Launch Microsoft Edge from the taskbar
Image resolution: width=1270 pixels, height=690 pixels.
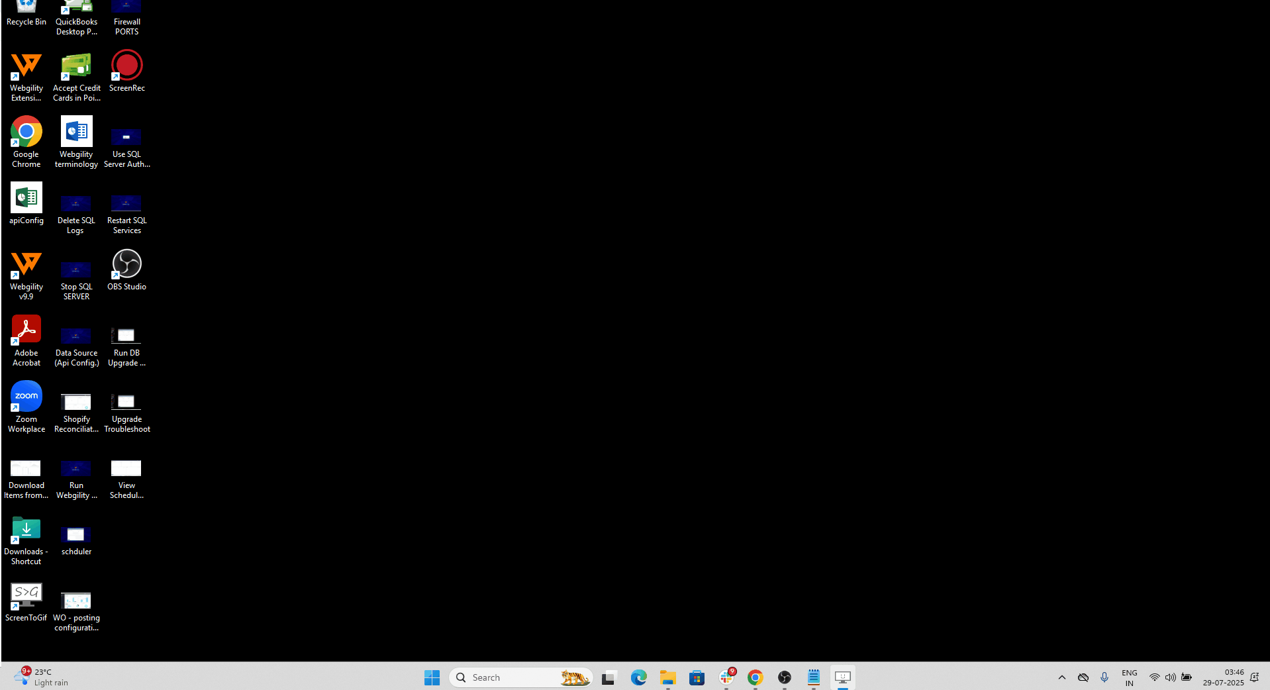(x=638, y=677)
